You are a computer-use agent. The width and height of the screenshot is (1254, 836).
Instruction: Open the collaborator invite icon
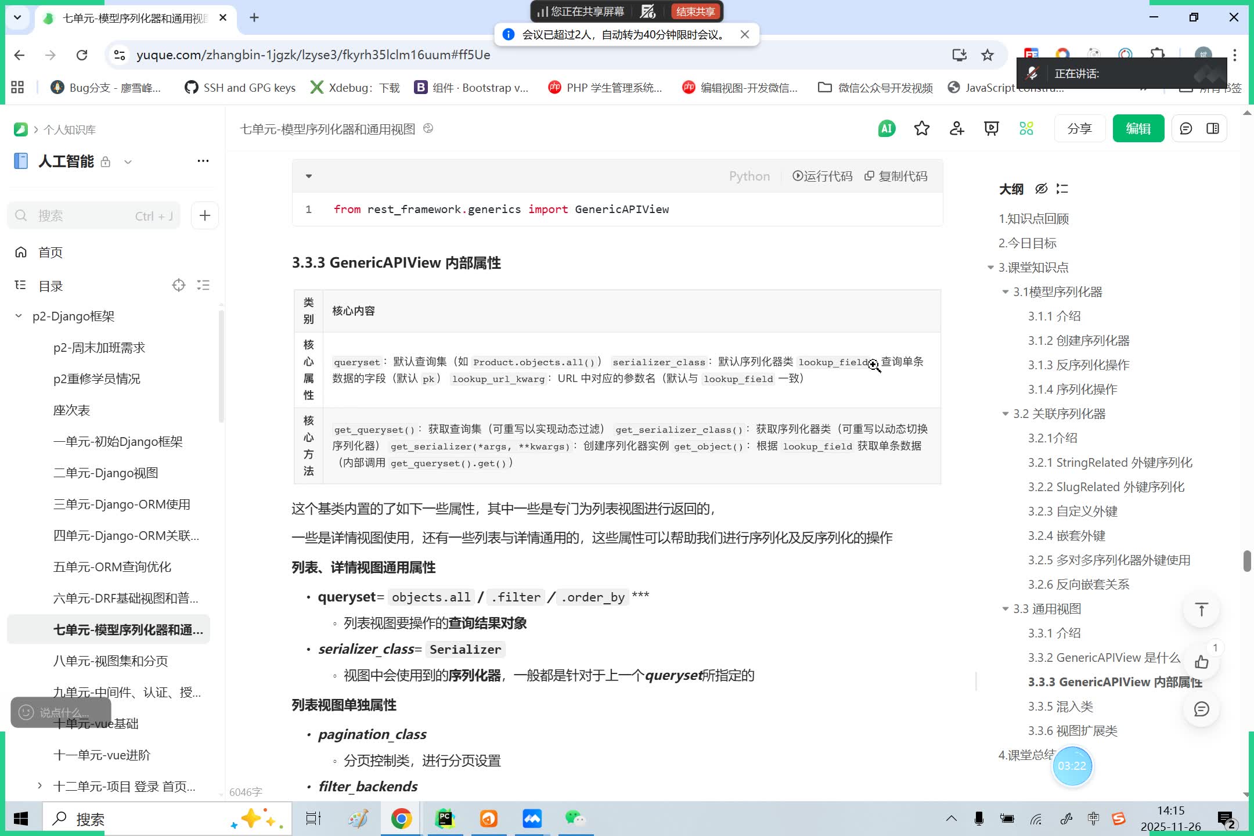coord(956,128)
